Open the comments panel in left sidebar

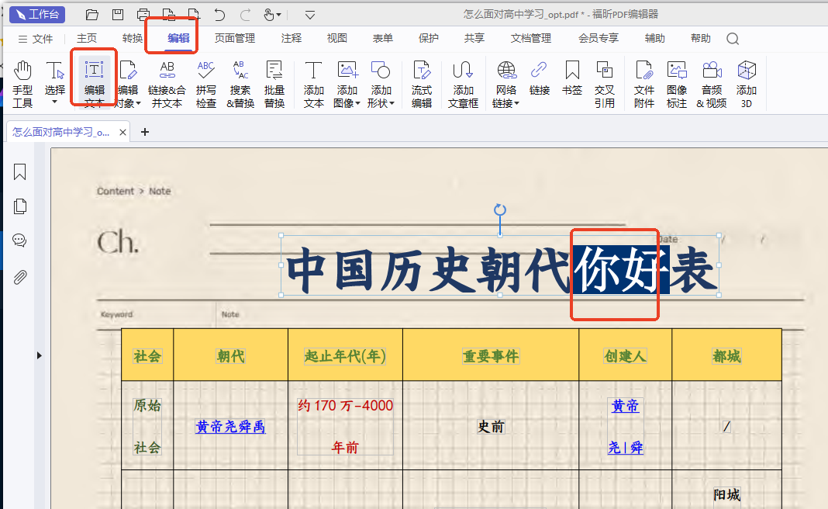click(x=20, y=241)
